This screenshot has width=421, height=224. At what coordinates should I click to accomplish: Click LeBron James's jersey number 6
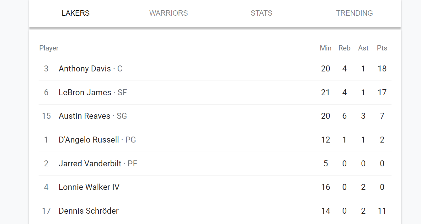click(x=46, y=92)
